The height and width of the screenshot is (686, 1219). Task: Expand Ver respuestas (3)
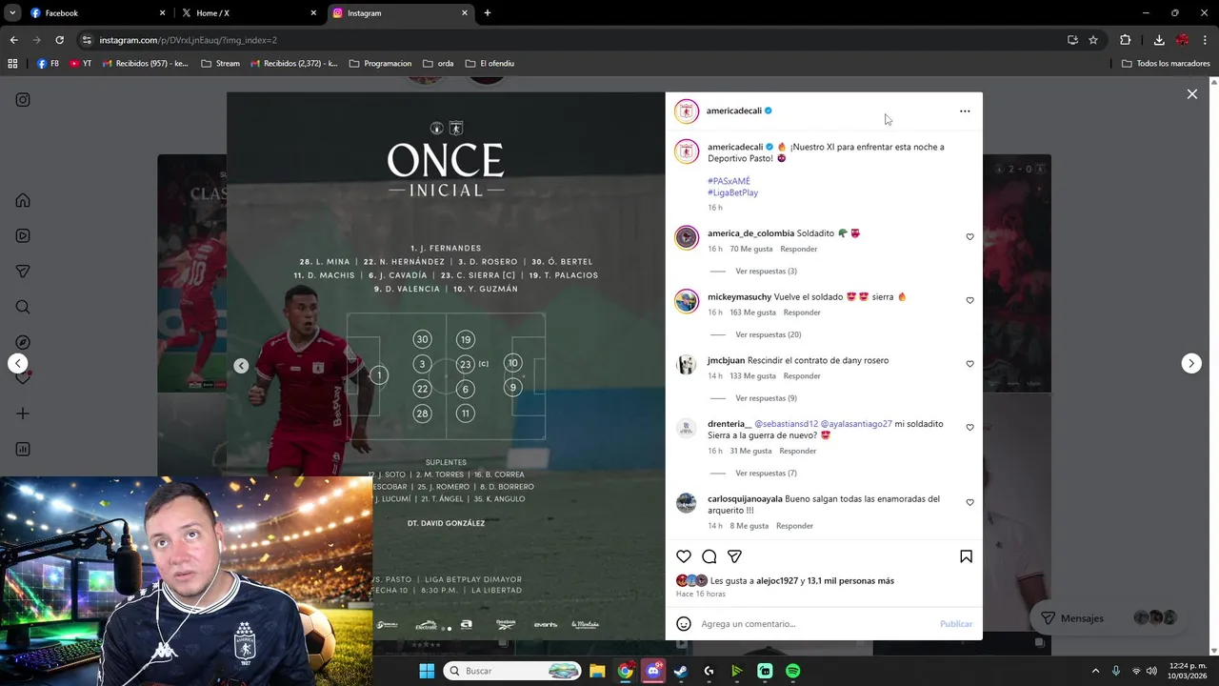[766, 272]
